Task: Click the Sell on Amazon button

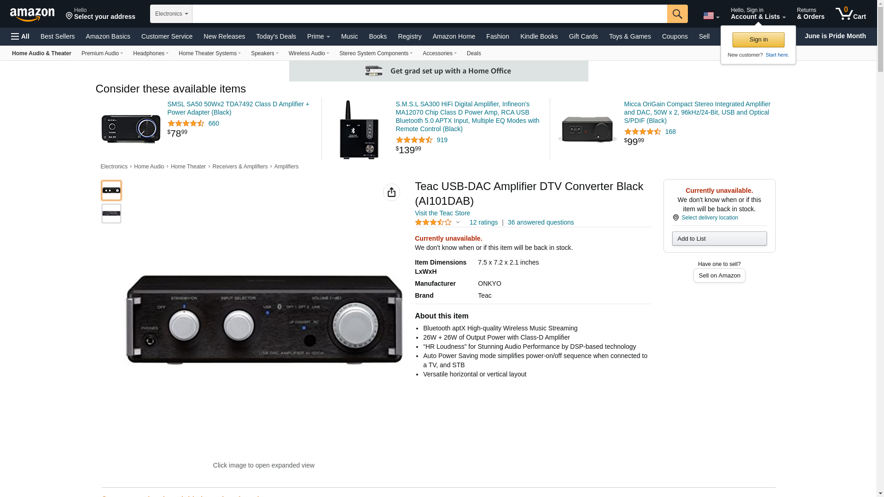Action: (719, 275)
